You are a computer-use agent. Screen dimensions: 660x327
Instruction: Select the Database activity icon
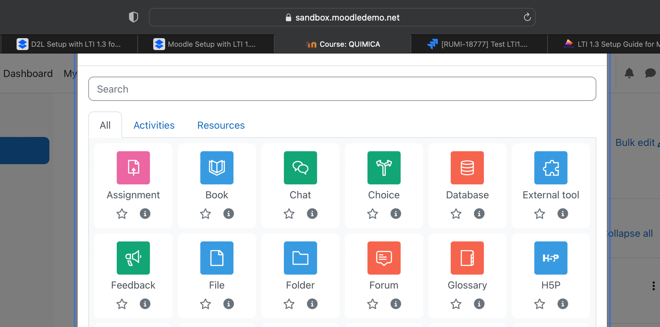[467, 168]
